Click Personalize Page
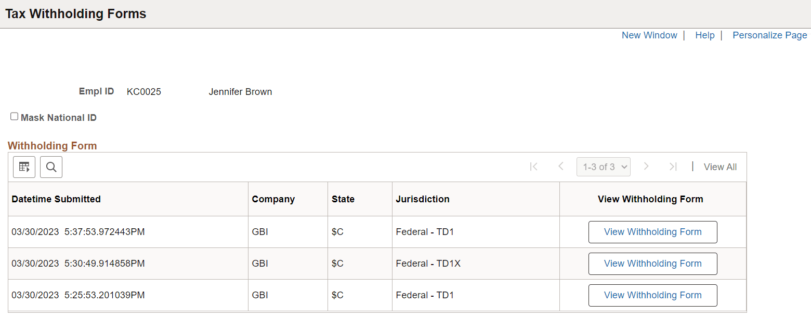Image resolution: width=811 pixels, height=318 pixels. coord(770,35)
